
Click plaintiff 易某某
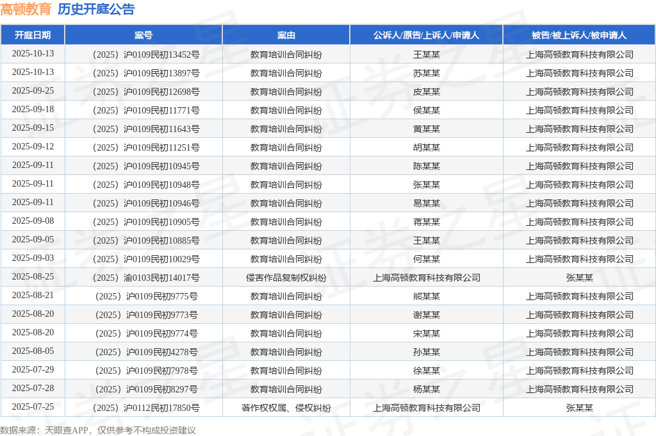coord(426,203)
